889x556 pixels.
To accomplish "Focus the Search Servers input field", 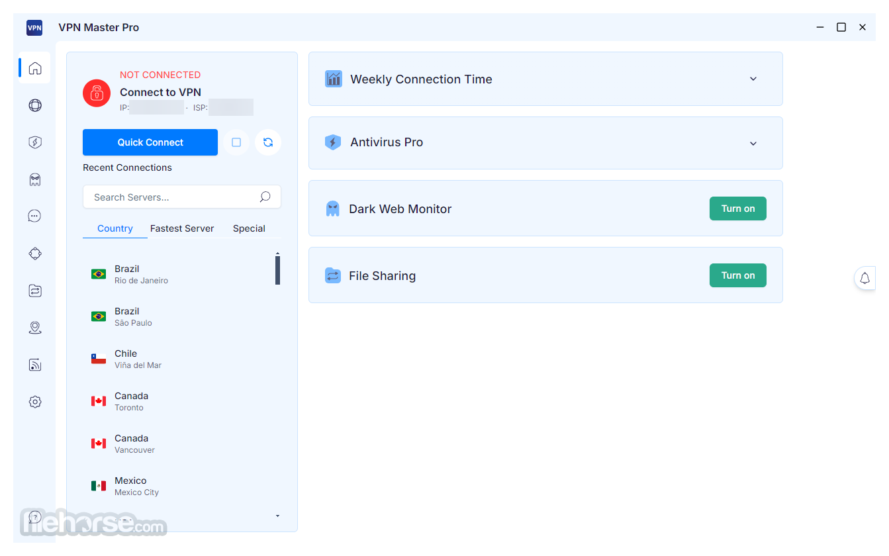I will coord(182,197).
